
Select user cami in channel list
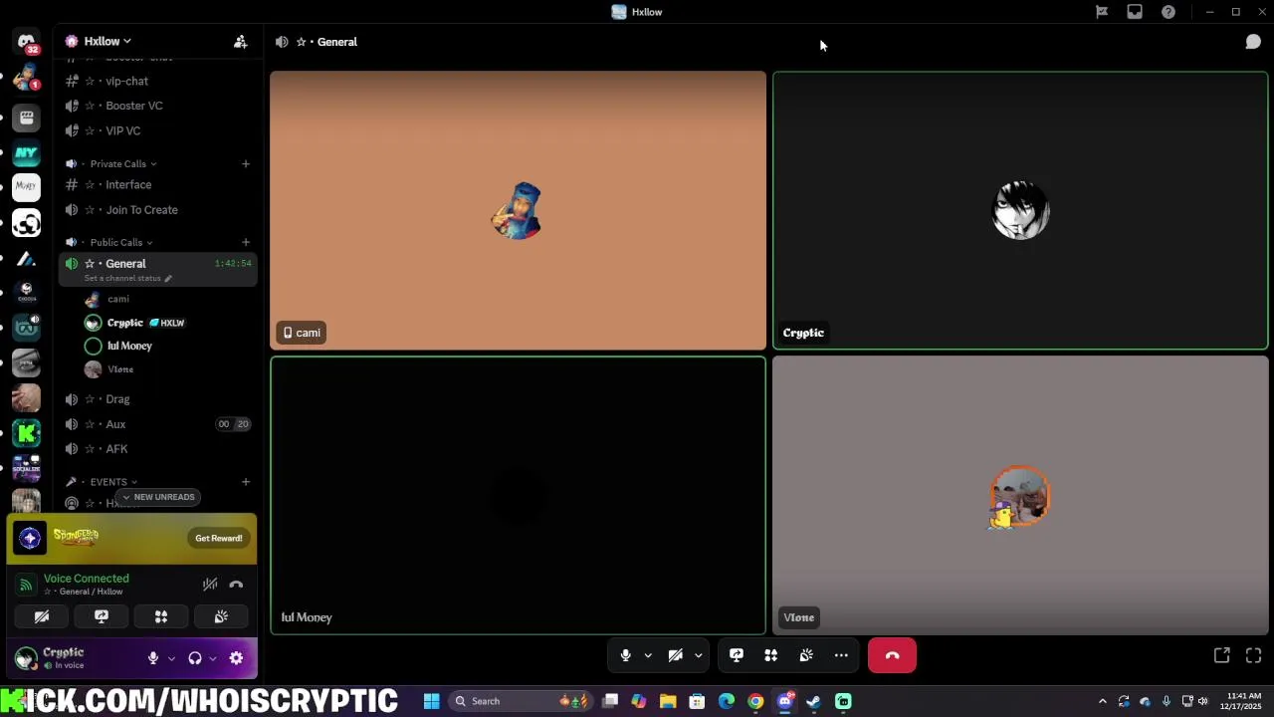(117, 299)
